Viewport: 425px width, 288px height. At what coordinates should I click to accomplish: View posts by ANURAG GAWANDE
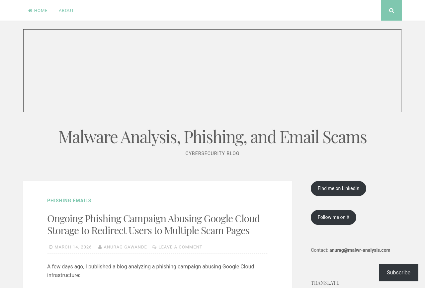coord(125,247)
